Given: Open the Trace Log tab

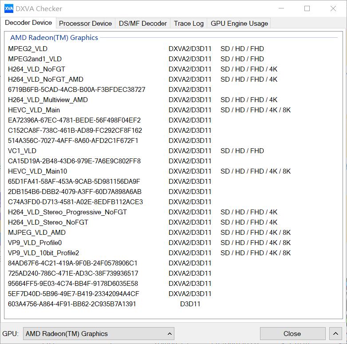Looking at the screenshot, I should tap(189, 23).
